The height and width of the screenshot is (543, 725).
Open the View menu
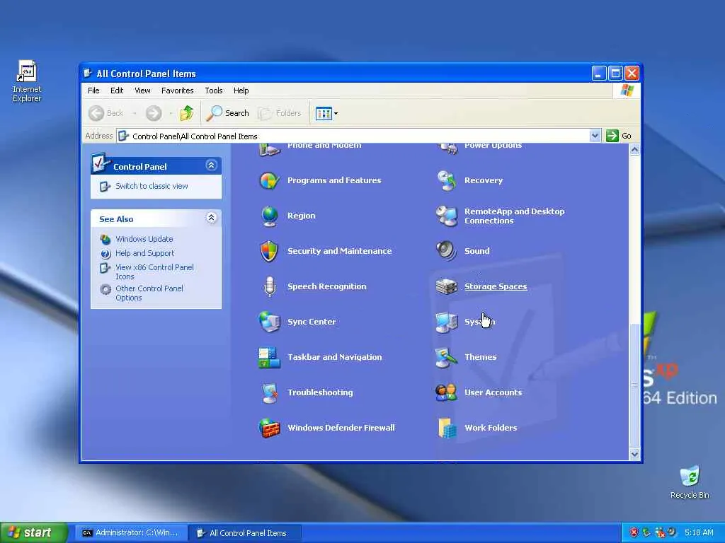[142, 90]
